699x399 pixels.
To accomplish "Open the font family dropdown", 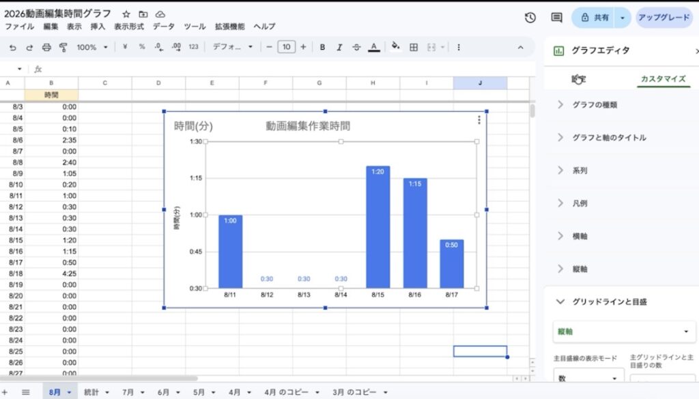I will (x=232, y=47).
